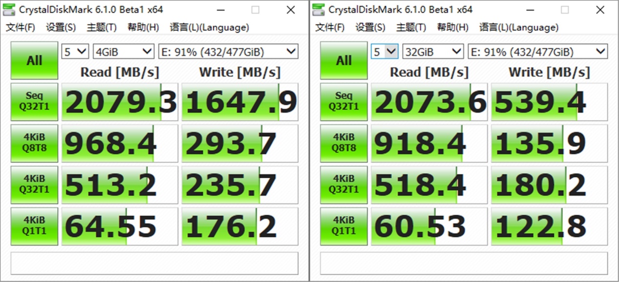Open 语言(L)(Language) menu in the 4GiB test window
The width and height of the screenshot is (619, 282).
click(x=209, y=28)
